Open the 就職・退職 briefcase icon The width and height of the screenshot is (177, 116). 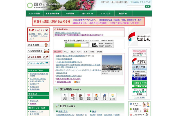point(81,97)
